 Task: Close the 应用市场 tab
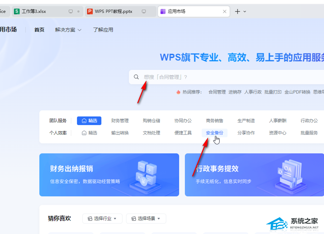pos(225,11)
